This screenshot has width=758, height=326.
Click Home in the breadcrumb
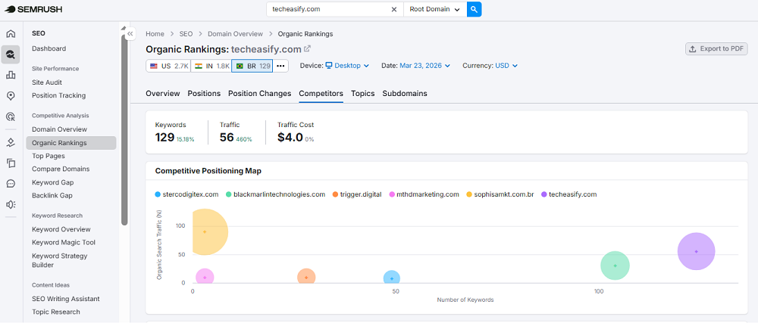[155, 34]
